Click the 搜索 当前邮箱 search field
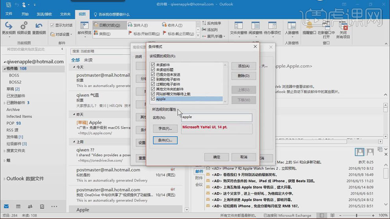This screenshot has height=219, width=390. point(100,52)
